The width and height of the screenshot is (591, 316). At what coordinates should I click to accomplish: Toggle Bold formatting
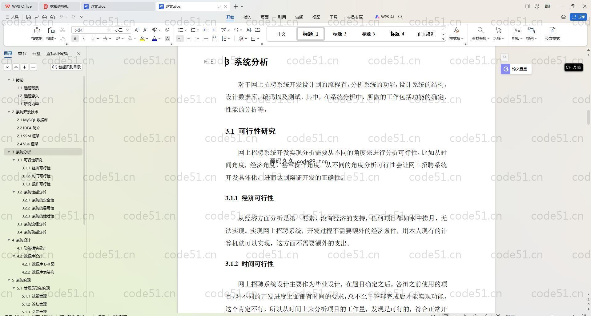pos(75,38)
